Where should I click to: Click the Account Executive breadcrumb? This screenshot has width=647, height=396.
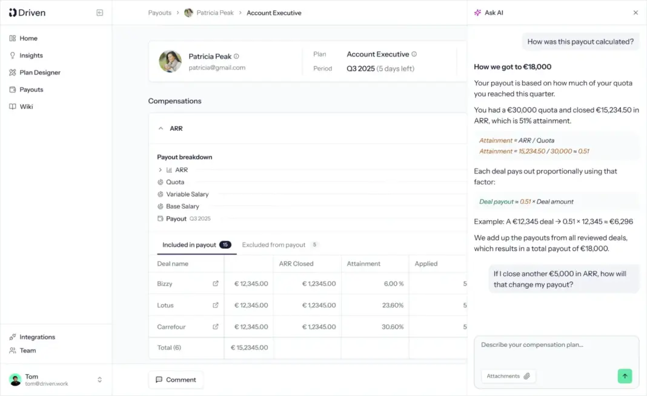coord(274,13)
